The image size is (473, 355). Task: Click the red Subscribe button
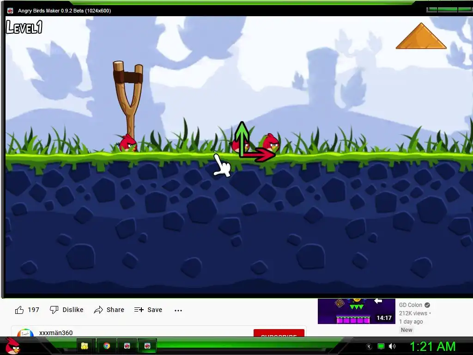tap(279, 333)
